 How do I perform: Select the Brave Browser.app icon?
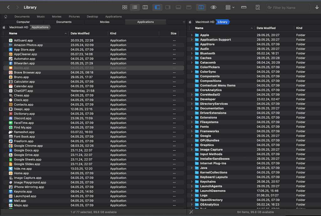point(11,73)
